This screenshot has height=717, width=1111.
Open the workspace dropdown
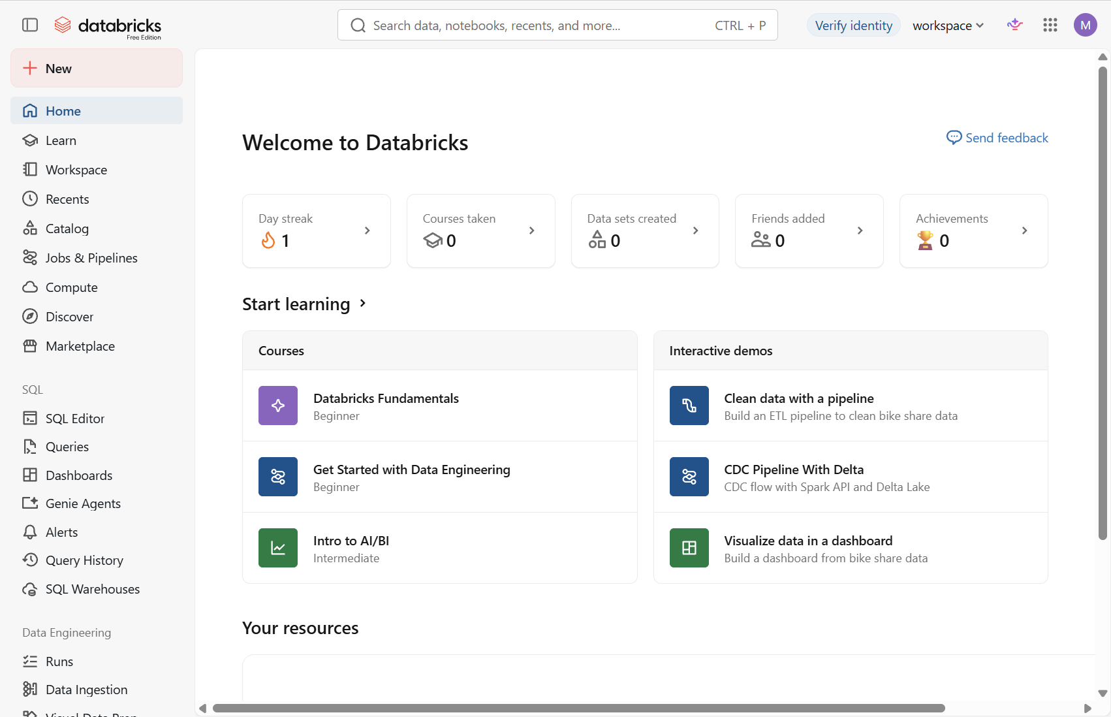pyautogui.click(x=948, y=25)
